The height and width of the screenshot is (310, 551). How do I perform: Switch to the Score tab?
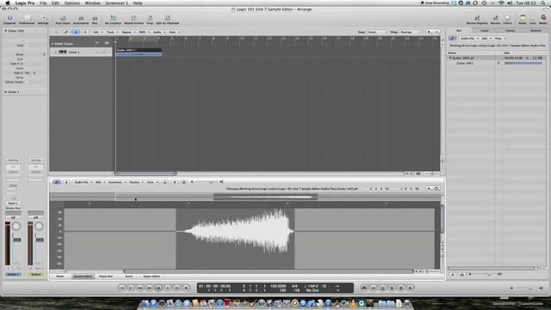pos(129,276)
